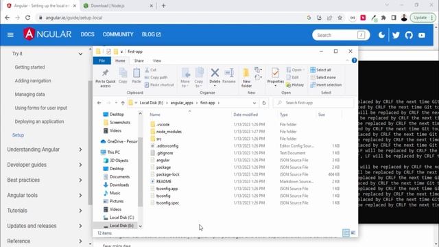Click the Cut scissors icon
Screen dimensions: 439x247
coord(147,70)
